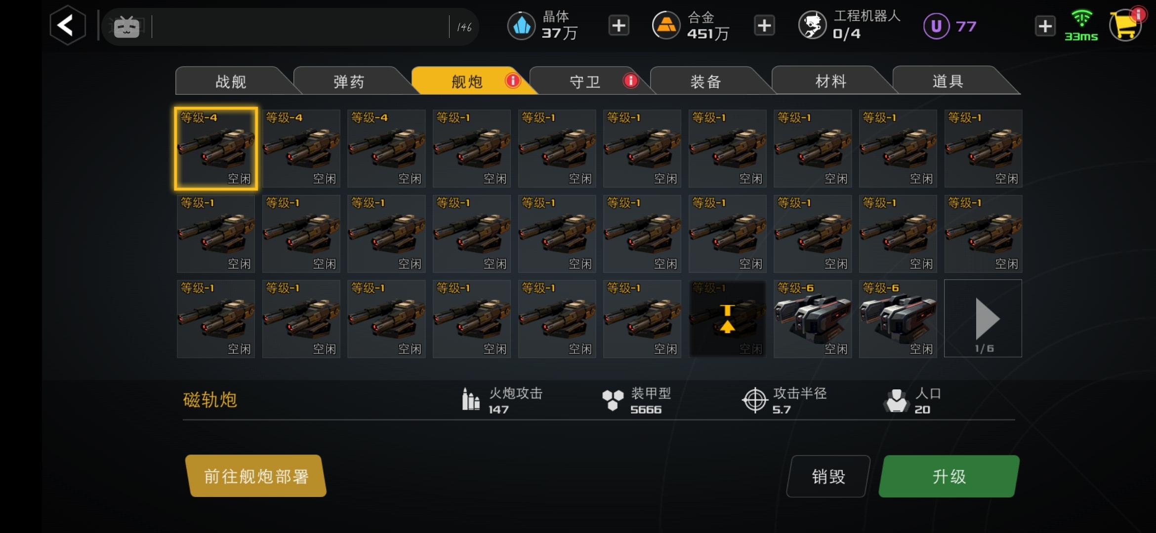This screenshot has height=533, width=1156.
Task: Open the 装备 tab
Action: coord(706,81)
